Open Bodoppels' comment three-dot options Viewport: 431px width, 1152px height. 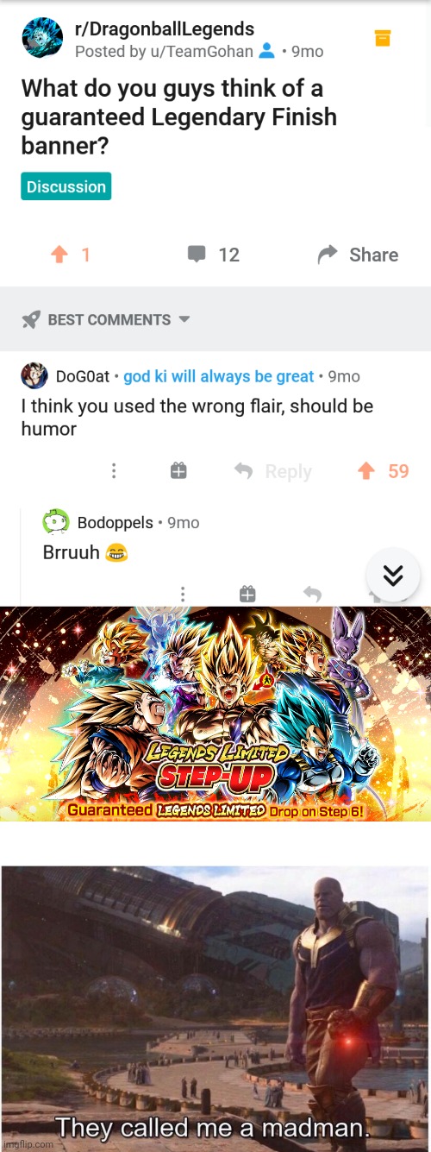(x=183, y=594)
